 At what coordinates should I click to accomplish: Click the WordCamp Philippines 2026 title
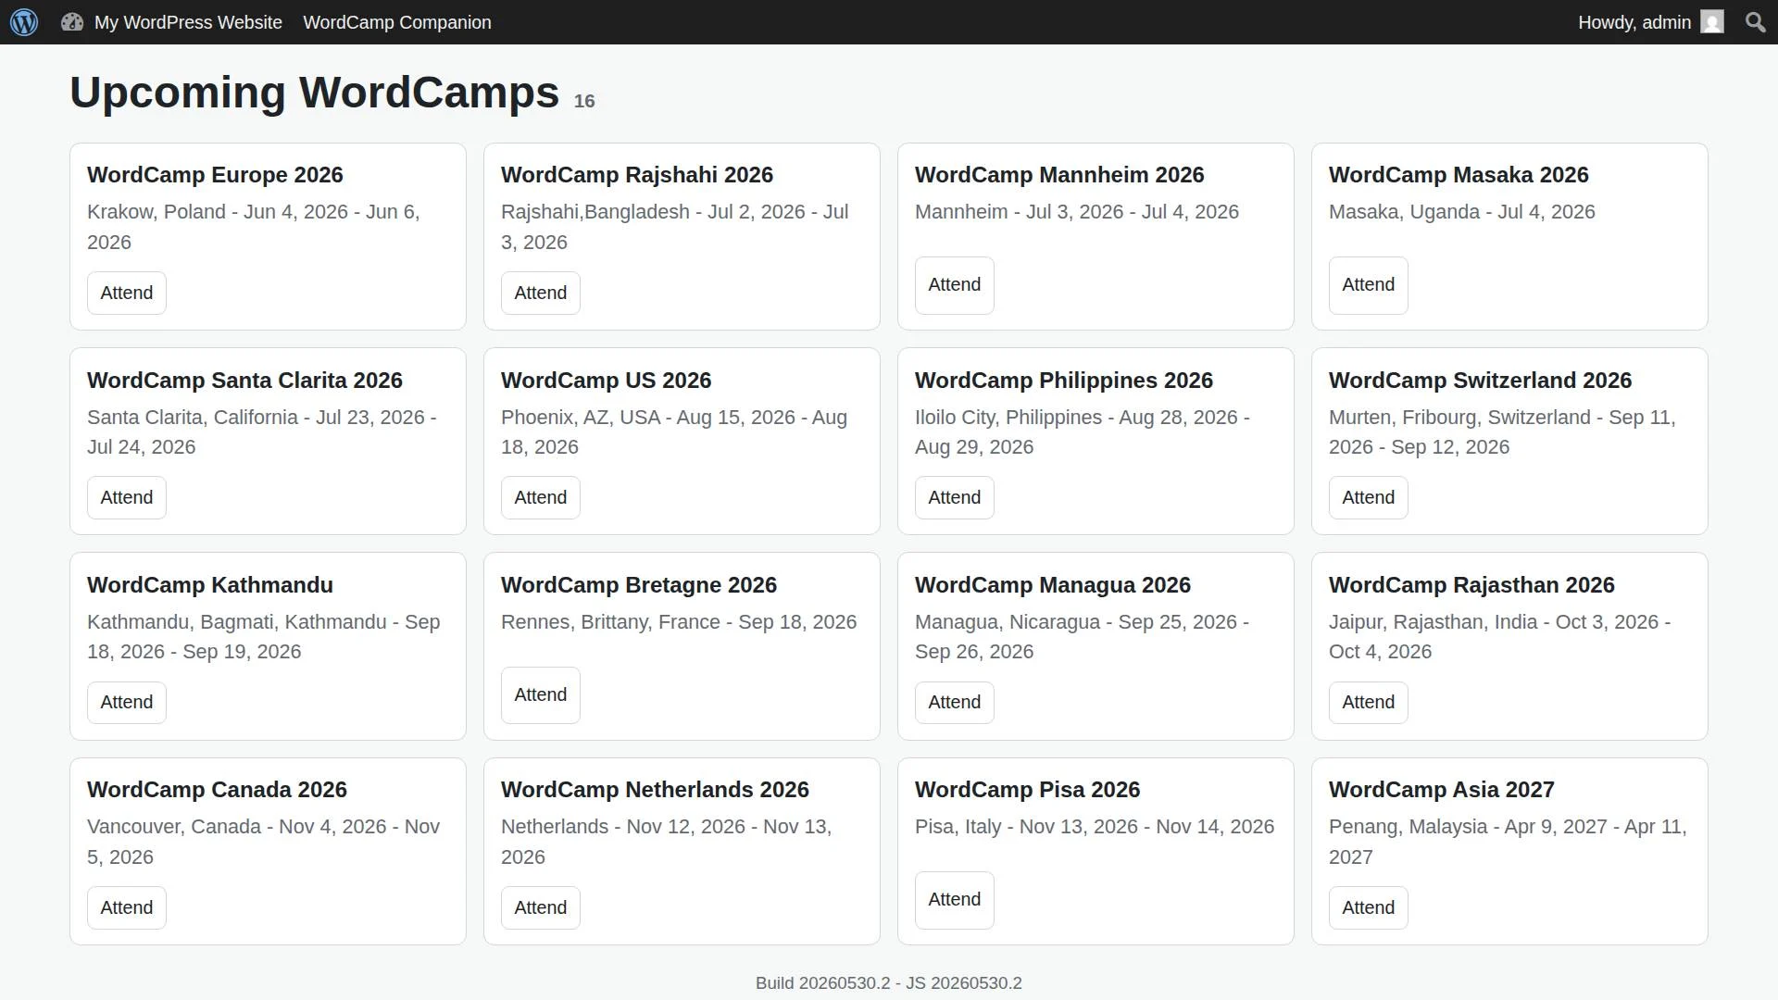[1064, 381]
